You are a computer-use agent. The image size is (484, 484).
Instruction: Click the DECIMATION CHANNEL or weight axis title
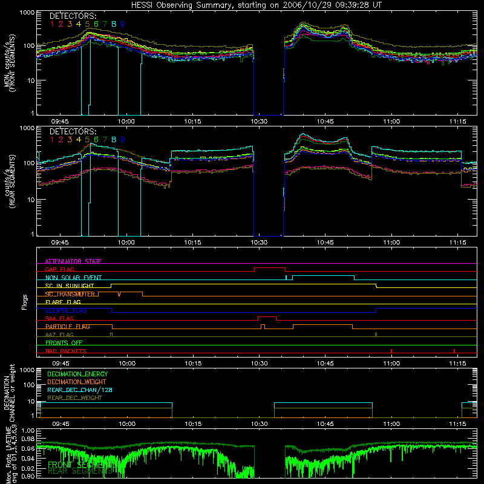(9, 393)
